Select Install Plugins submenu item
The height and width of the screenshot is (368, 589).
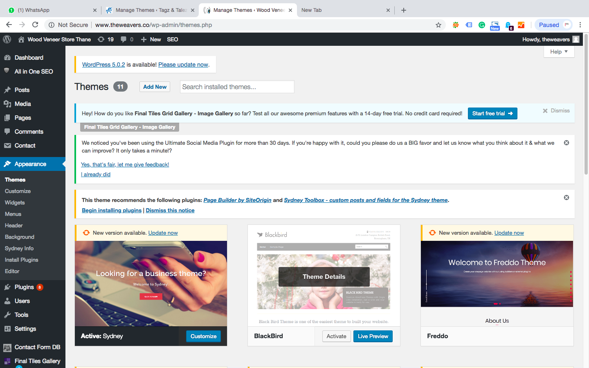pos(22,260)
